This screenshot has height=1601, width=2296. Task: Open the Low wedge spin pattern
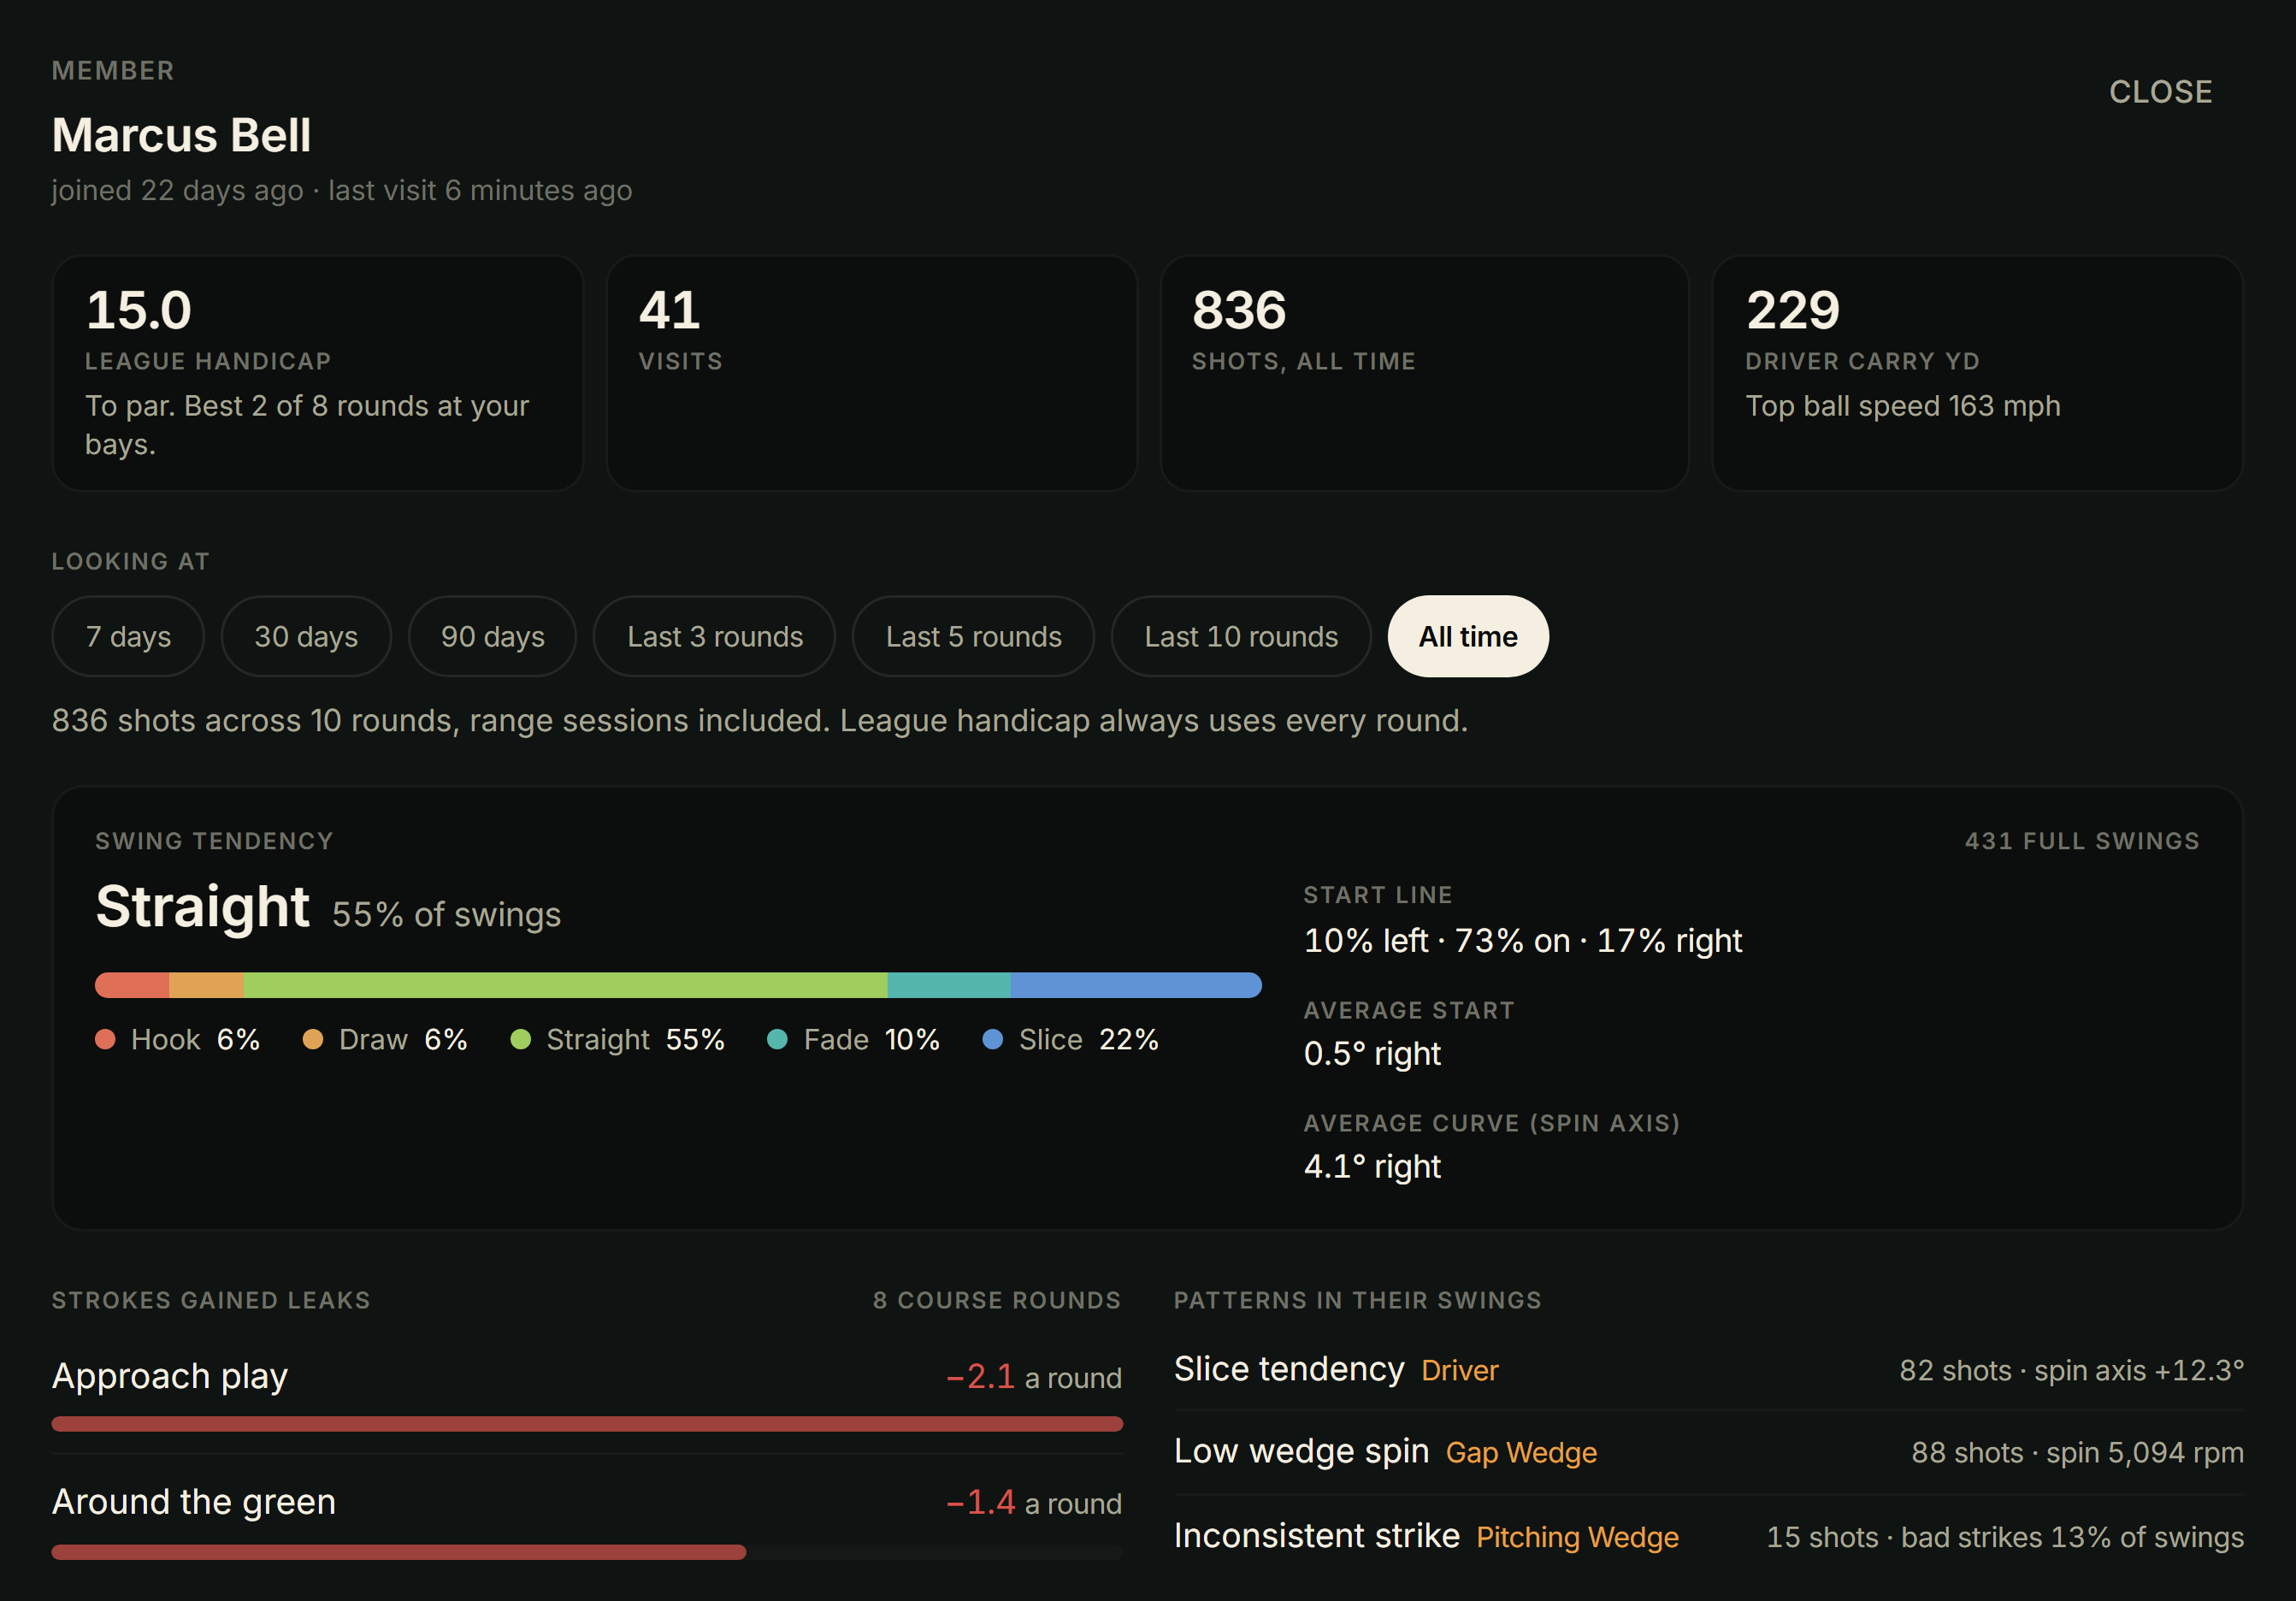click(1709, 1452)
